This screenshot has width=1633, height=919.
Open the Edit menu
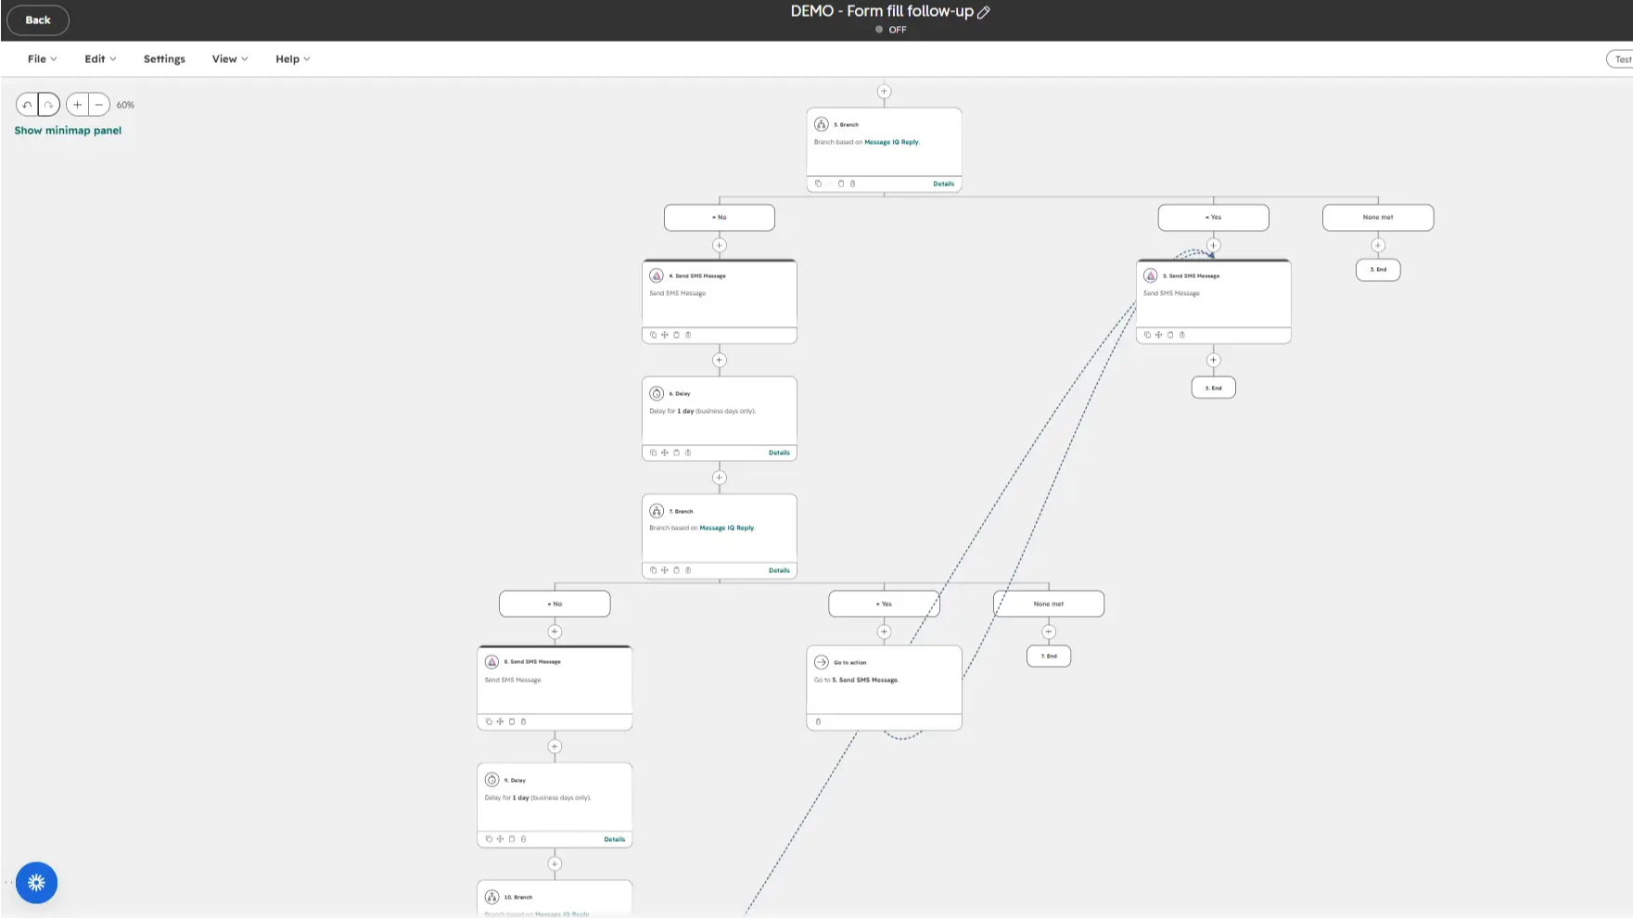click(x=100, y=58)
